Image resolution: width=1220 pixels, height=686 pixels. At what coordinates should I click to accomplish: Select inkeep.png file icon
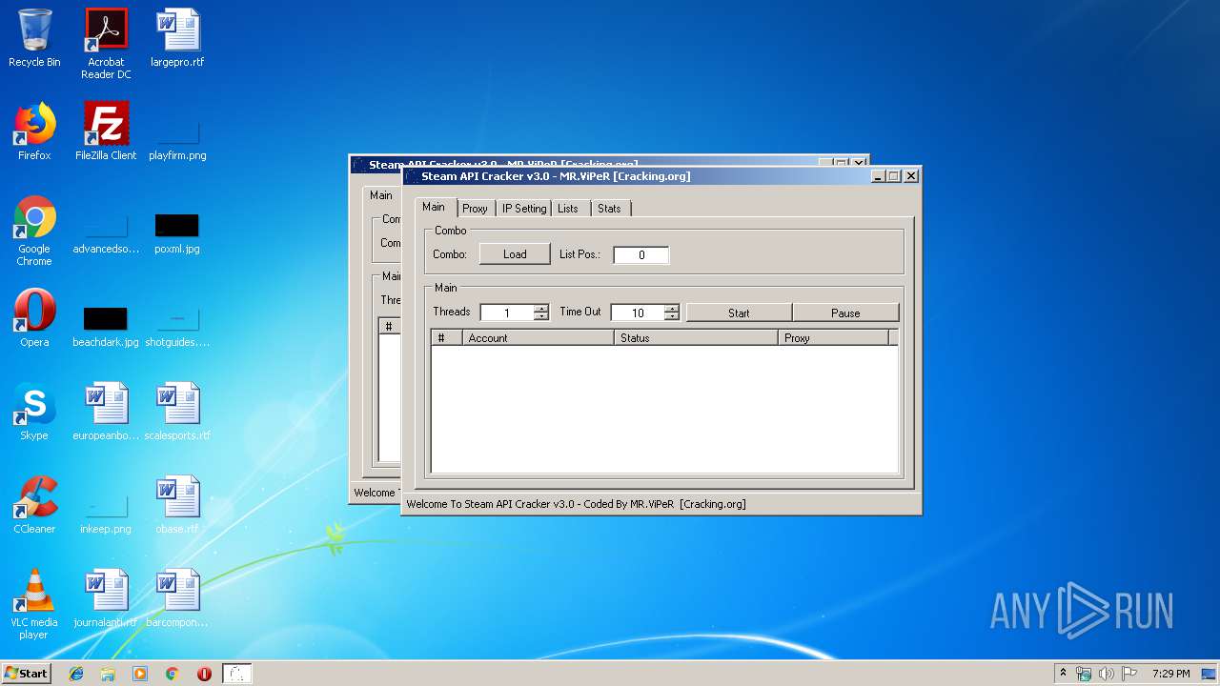(x=106, y=514)
